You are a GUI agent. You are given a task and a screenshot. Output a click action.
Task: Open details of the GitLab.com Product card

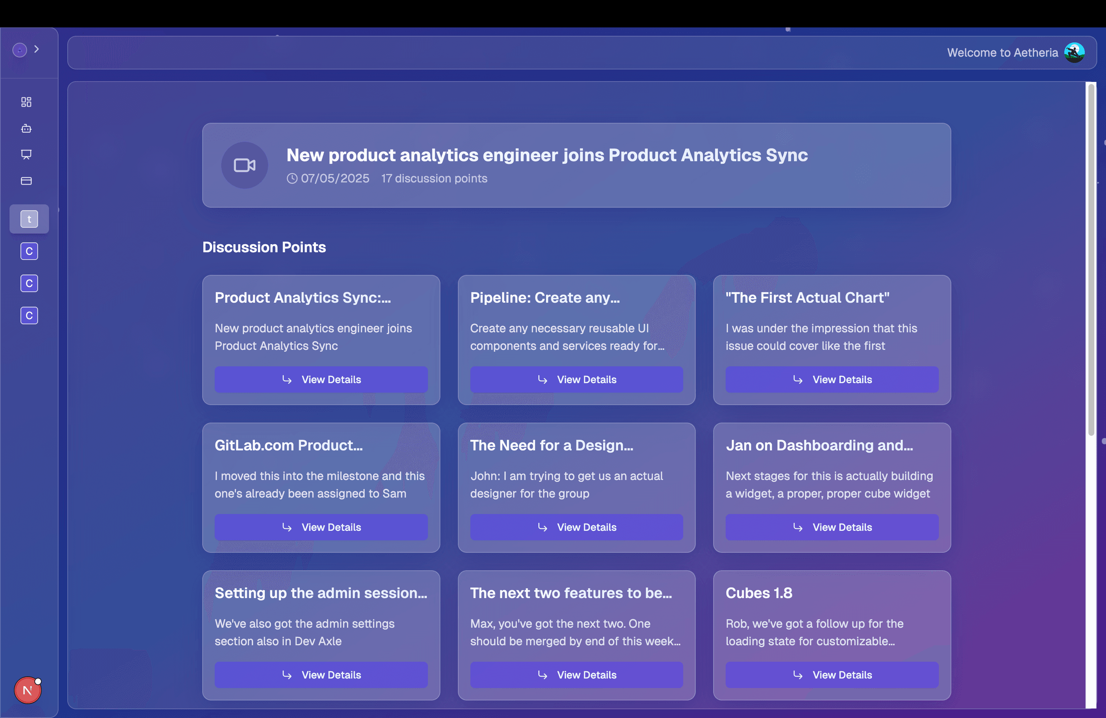click(x=321, y=527)
